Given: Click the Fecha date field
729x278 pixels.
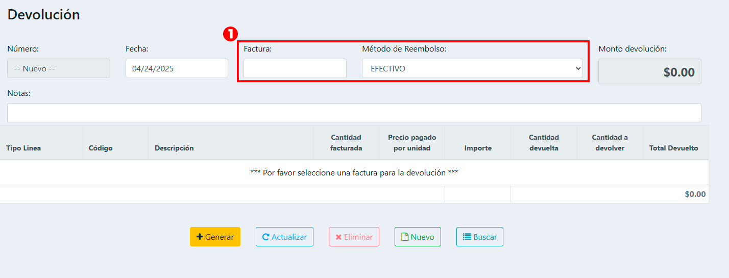Looking at the screenshot, I should [177, 68].
